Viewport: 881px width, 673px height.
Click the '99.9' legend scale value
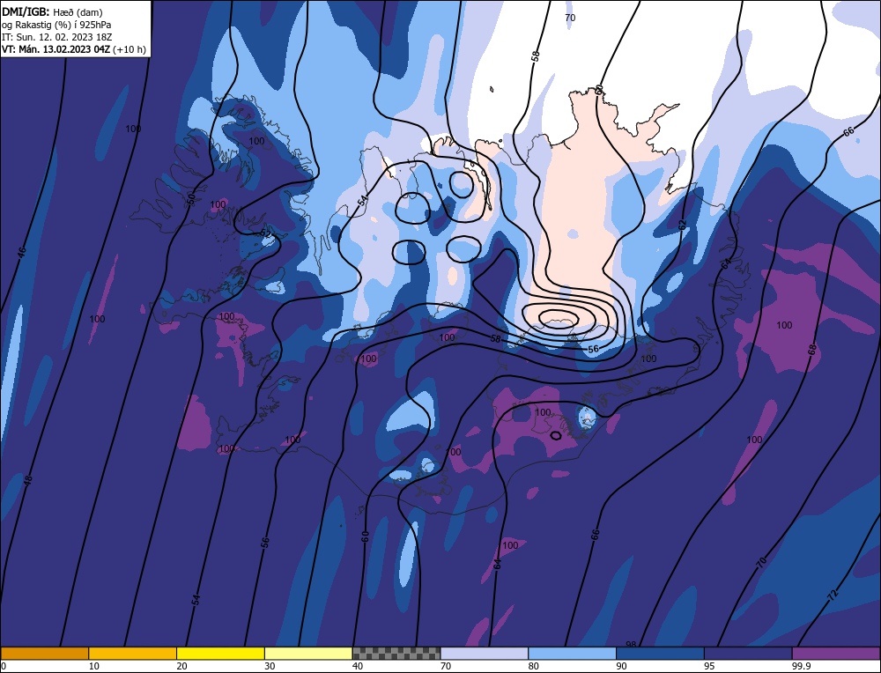pyautogui.click(x=801, y=666)
